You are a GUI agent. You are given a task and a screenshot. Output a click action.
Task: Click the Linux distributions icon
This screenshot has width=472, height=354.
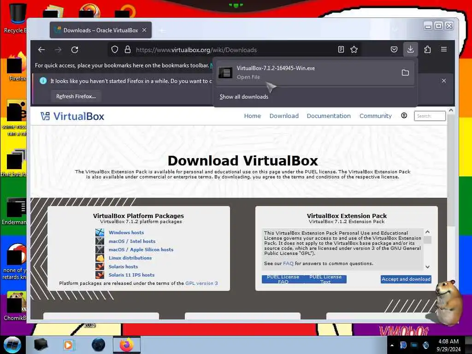(x=100, y=258)
